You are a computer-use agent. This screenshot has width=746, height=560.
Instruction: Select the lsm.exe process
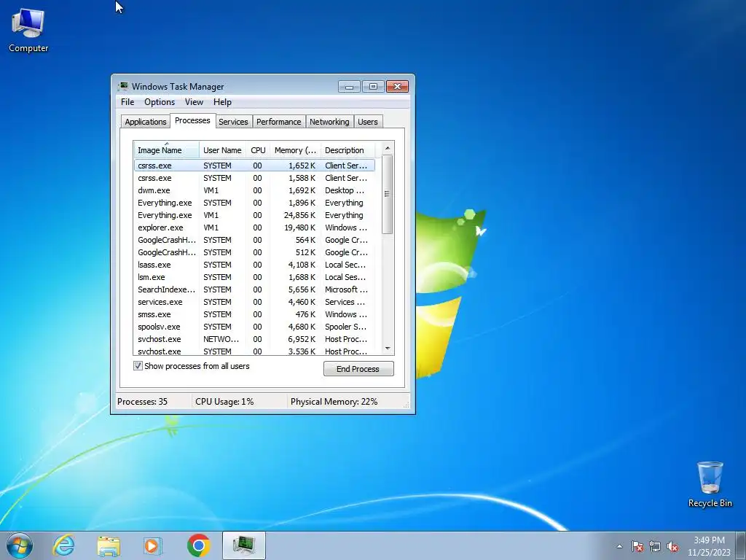pos(254,277)
